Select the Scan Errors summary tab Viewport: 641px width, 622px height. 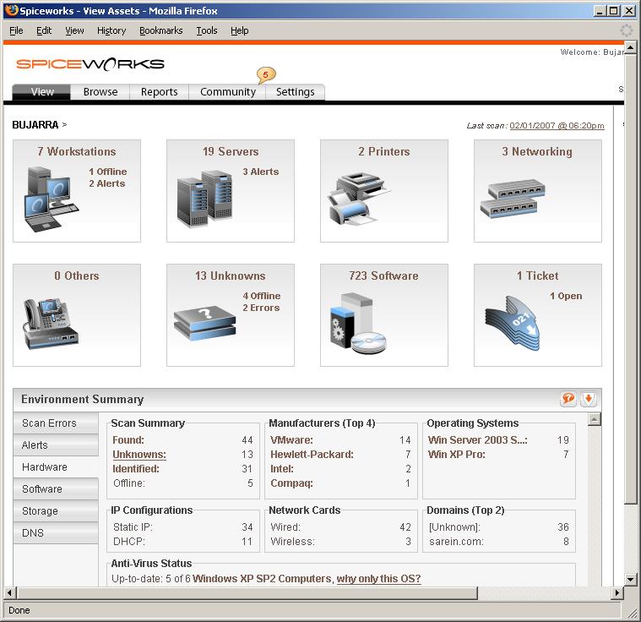click(56, 423)
